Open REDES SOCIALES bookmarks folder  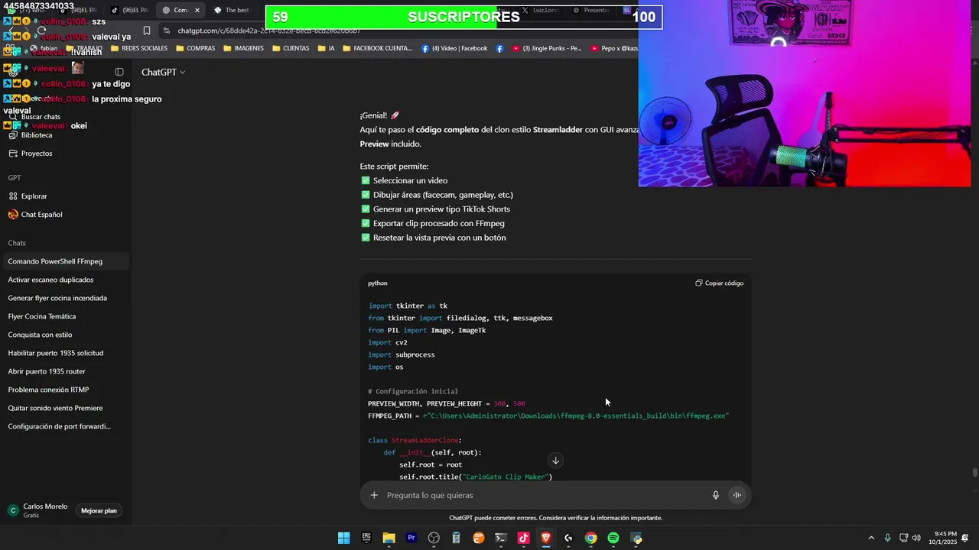tap(138, 48)
